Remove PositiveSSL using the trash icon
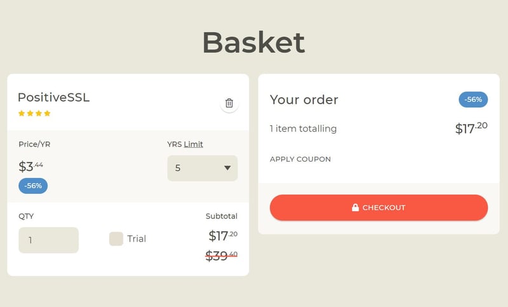Screen dimensions: 508x307 point(229,103)
